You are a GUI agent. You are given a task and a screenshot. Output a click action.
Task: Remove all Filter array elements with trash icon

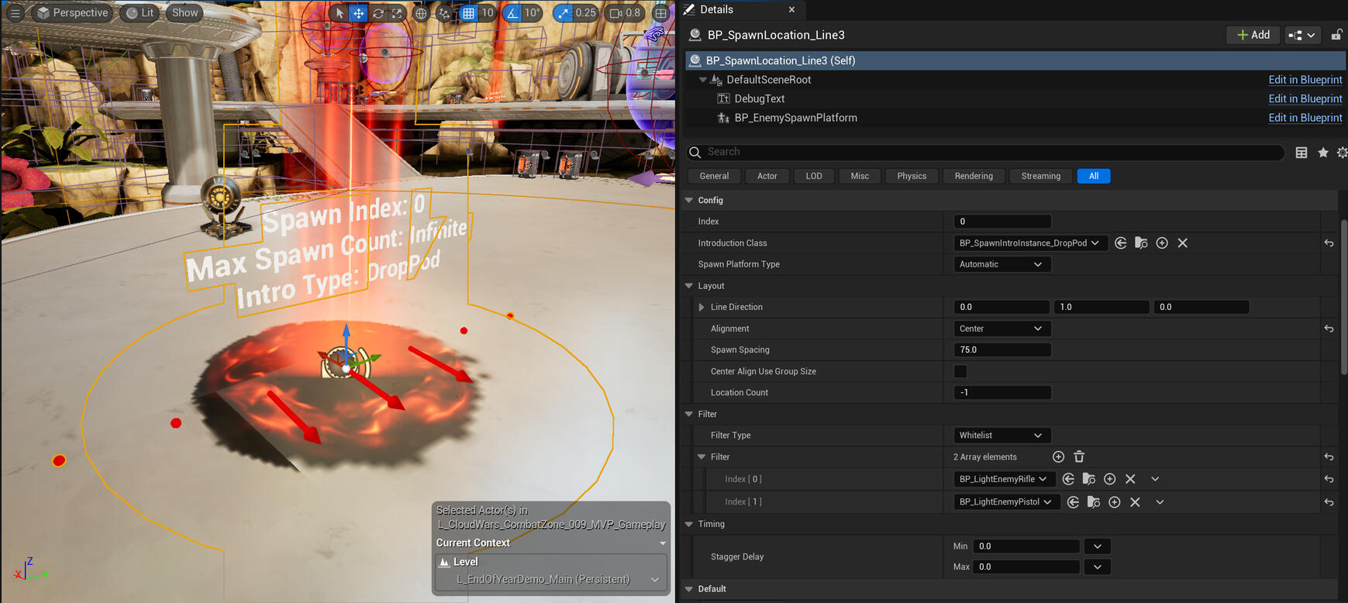pyautogui.click(x=1079, y=457)
